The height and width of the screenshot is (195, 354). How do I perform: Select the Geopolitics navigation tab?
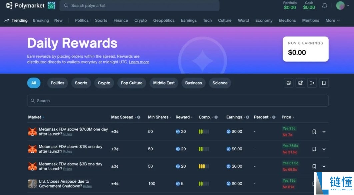[164, 20]
